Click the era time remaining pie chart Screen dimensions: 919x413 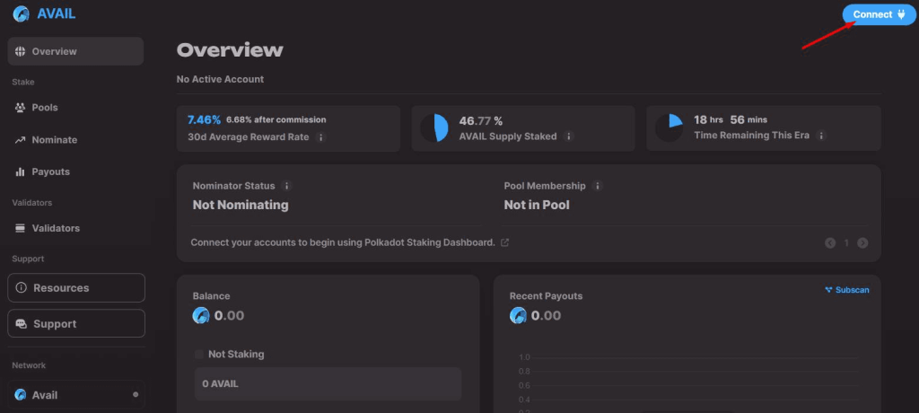pyautogui.click(x=669, y=127)
